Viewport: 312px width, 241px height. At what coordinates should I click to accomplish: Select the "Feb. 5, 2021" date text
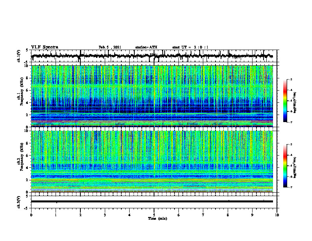click(x=110, y=47)
